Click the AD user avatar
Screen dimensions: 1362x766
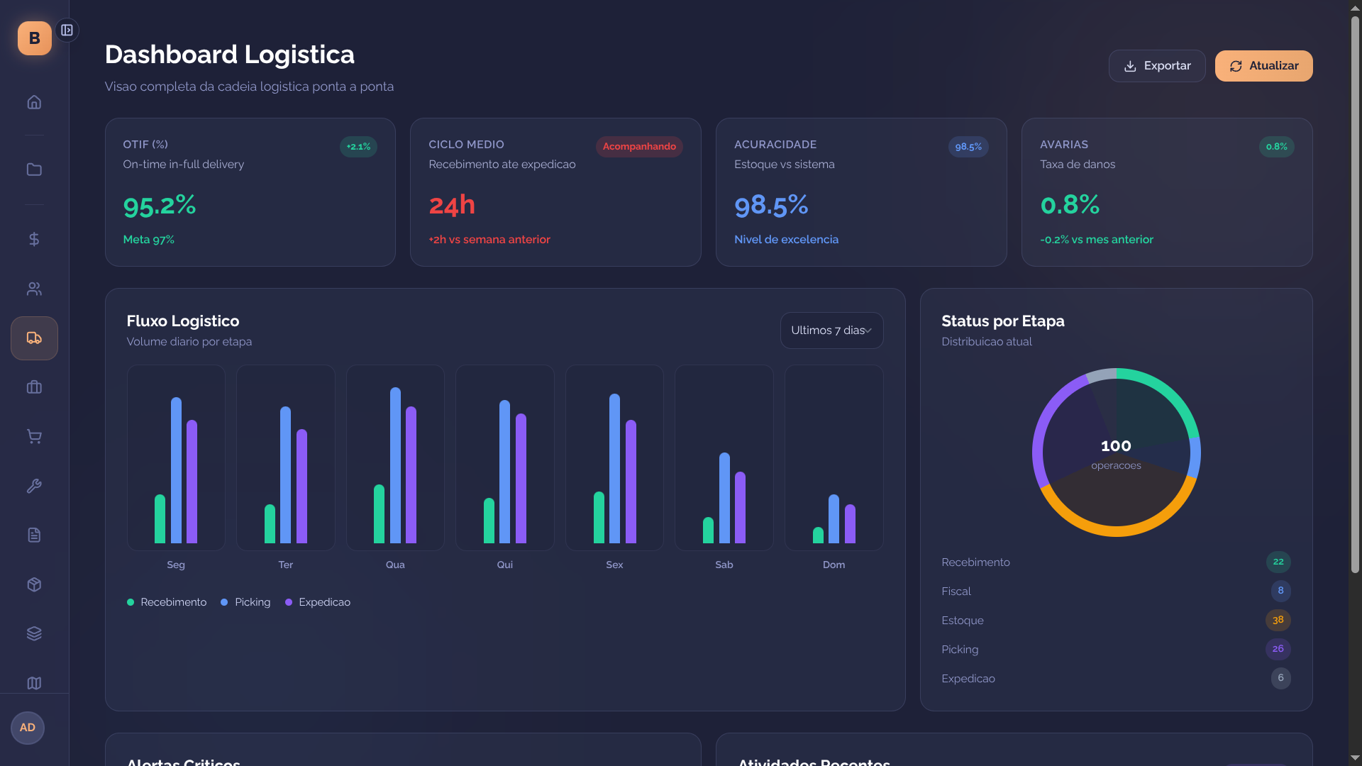point(28,728)
